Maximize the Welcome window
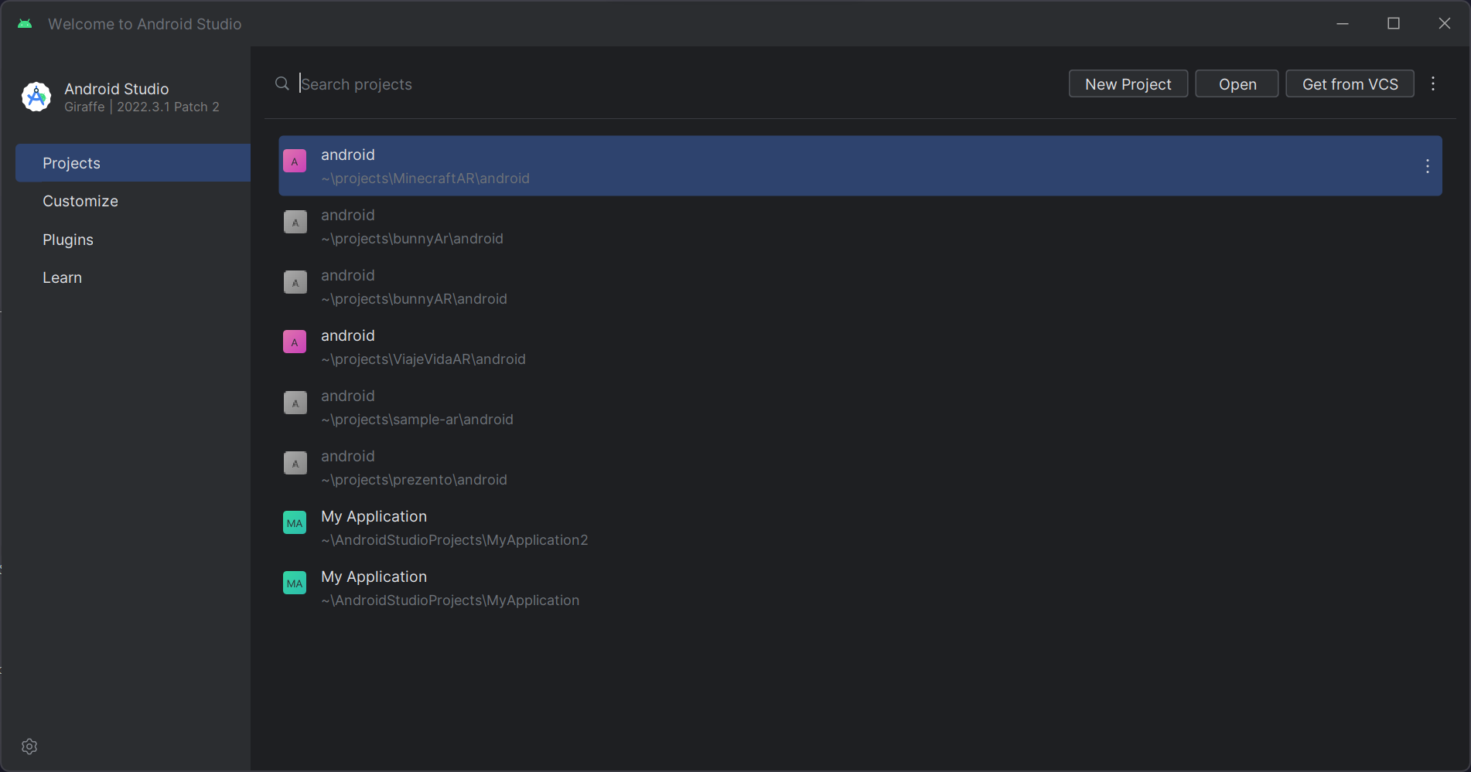 1394,23
